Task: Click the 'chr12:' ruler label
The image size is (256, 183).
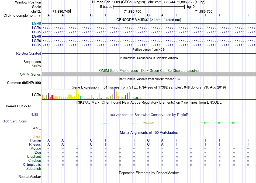Action: 36,11
